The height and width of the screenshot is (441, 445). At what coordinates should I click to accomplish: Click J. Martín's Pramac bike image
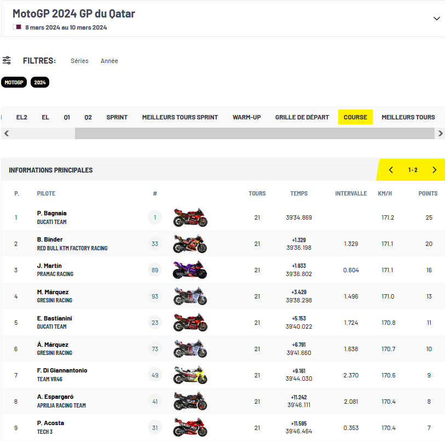[x=190, y=270]
